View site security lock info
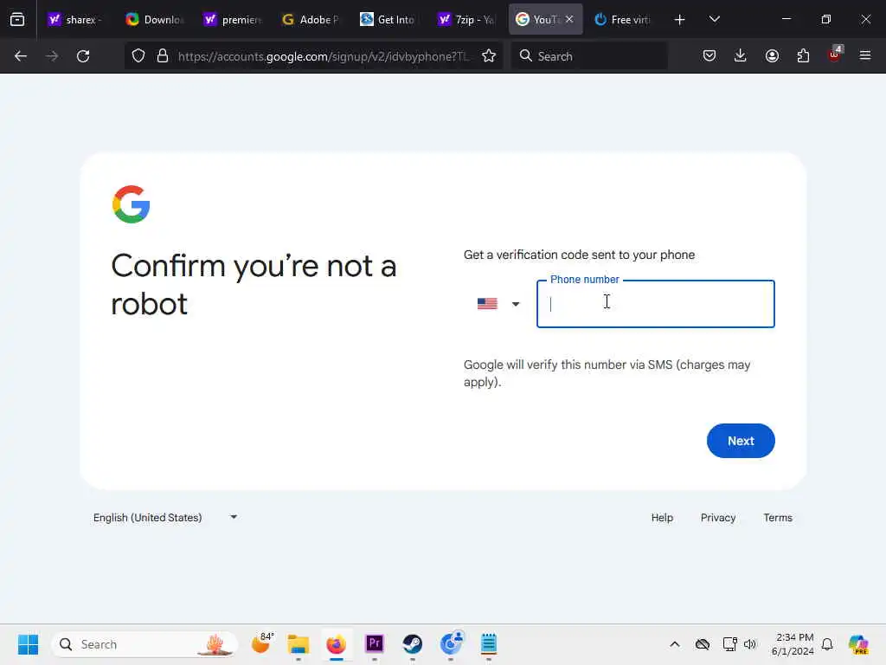Image resolution: width=886 pixels, height=665 pixels. (163, 56)
